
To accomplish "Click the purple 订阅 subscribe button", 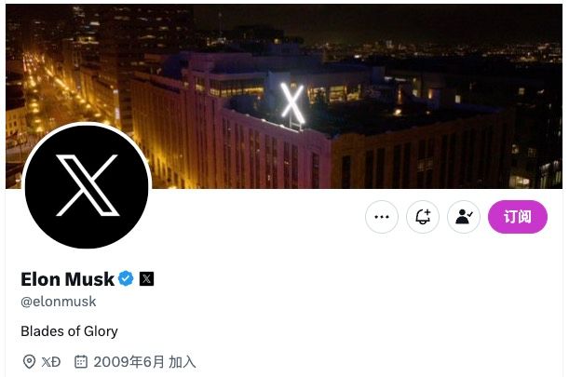I will pos(518,217).
